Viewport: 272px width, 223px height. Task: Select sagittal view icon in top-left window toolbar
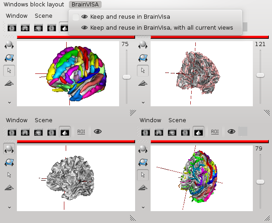38,28
